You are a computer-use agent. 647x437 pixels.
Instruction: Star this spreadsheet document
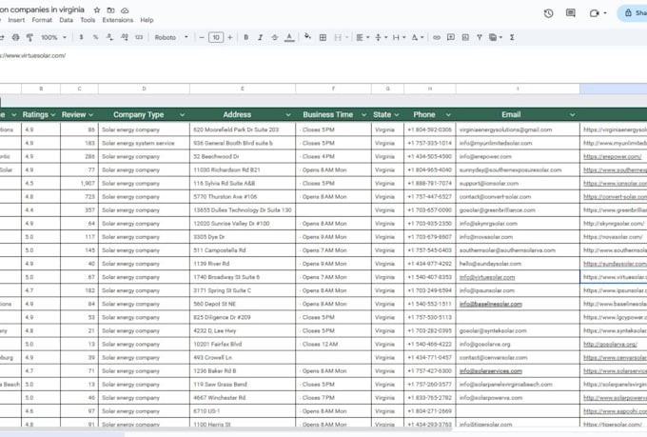click(x=97, y=10)
